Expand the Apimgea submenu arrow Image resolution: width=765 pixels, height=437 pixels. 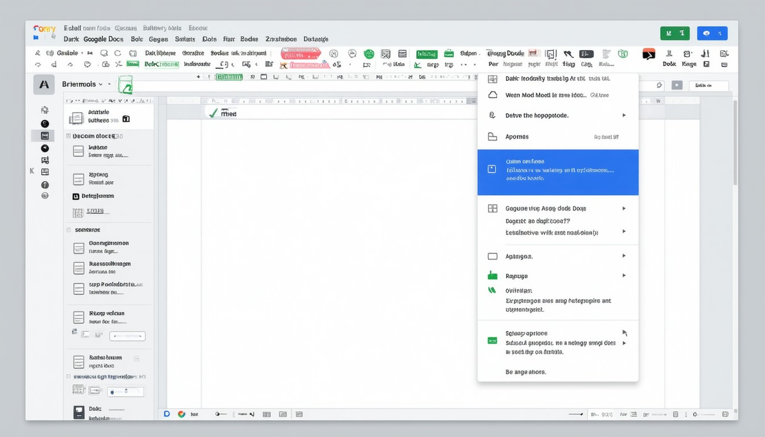[624, 256]
